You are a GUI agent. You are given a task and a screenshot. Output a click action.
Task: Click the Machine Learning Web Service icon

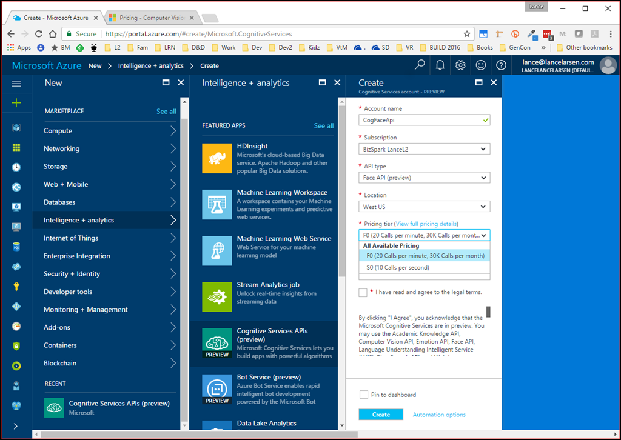pyautogui.click(x=217, y=250)
